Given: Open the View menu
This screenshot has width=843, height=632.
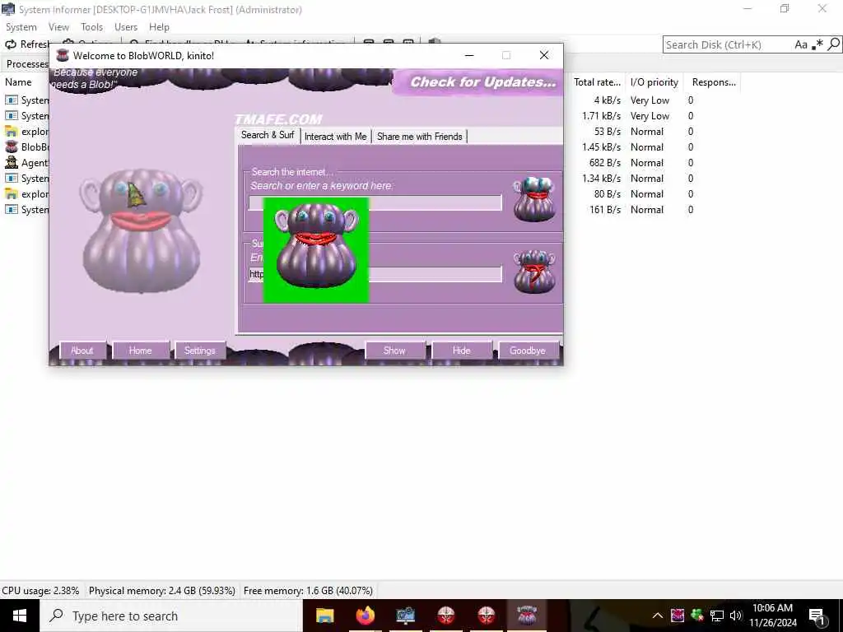Looking at the screenshot, I should click(x=58, y=27).
